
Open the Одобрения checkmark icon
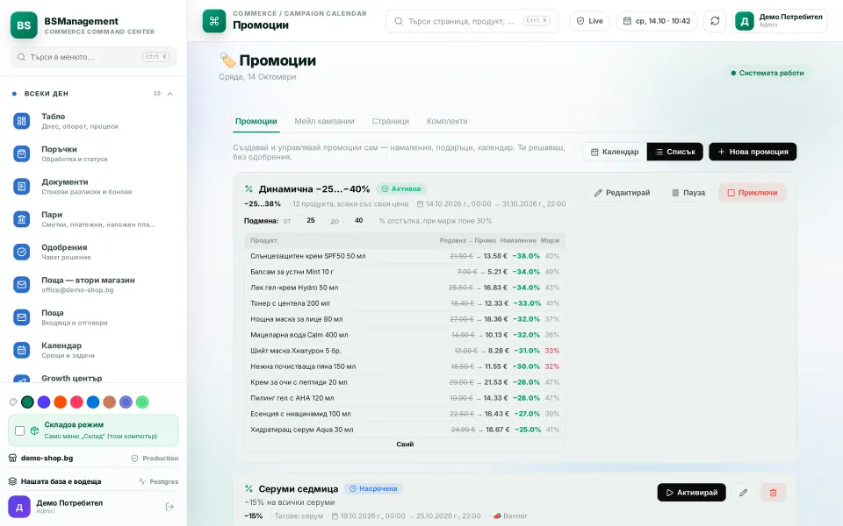pyautogui.click(x=21, y=252)
